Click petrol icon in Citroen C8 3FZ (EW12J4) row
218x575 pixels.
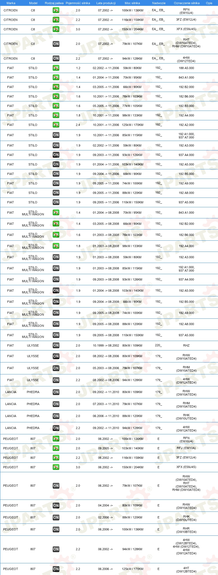pos(56,20)
